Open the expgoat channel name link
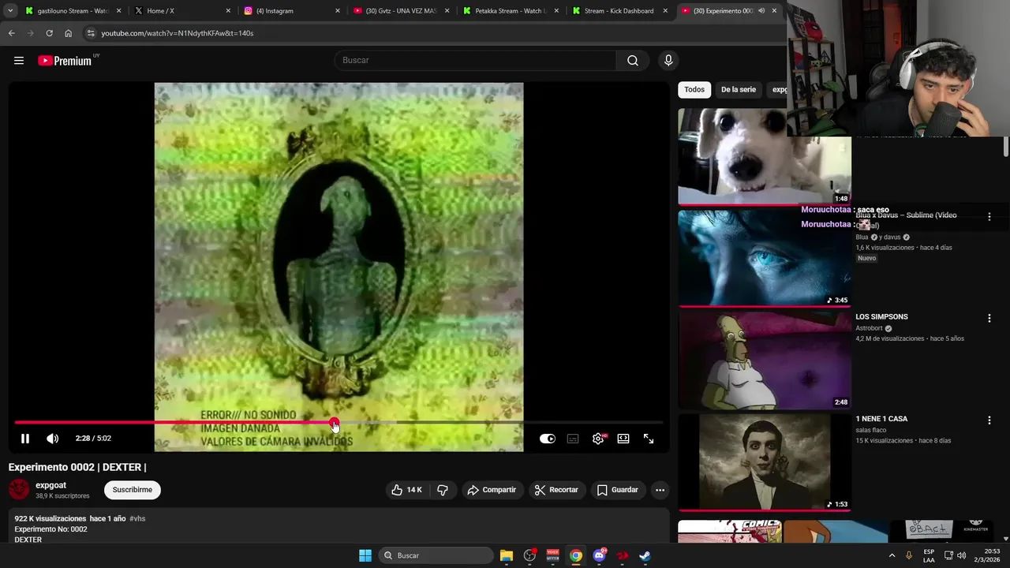 (50, 485)
